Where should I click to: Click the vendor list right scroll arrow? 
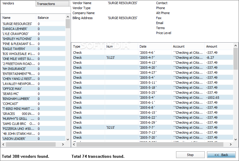click(x=63, y=145)
